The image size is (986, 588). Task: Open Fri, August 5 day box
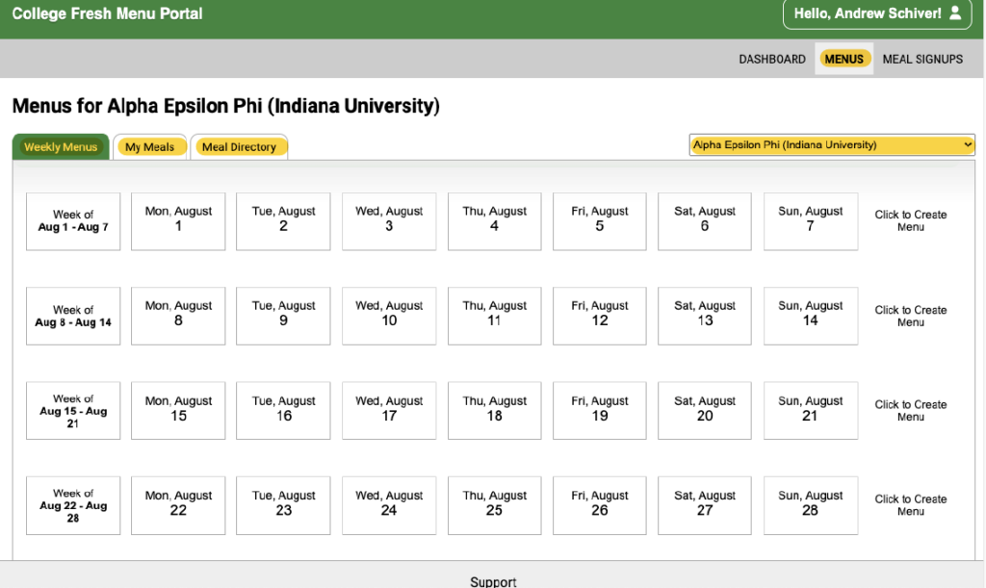pyautogui.click(x=599, y=221)
